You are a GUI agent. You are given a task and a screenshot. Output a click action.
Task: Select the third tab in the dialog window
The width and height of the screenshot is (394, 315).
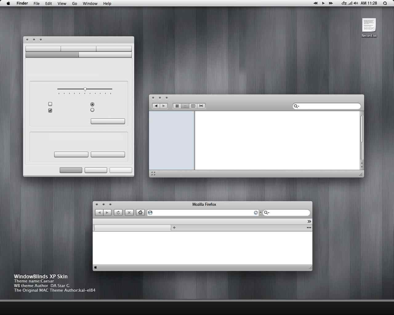pos(114,49)
